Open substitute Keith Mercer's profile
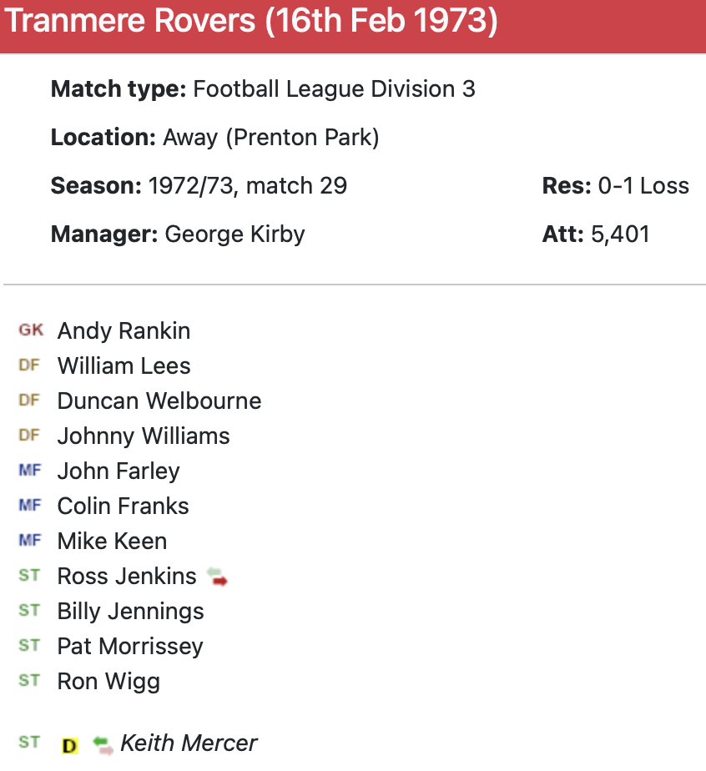This screenshot has width=706, height=771. click(189, 743)
